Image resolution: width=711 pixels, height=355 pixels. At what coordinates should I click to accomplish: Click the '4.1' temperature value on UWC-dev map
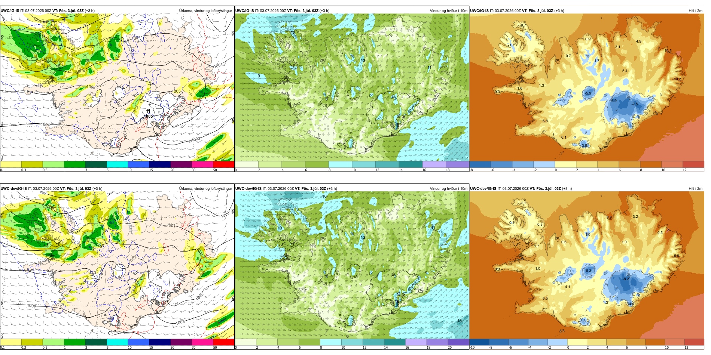click(x=568, y=287)
